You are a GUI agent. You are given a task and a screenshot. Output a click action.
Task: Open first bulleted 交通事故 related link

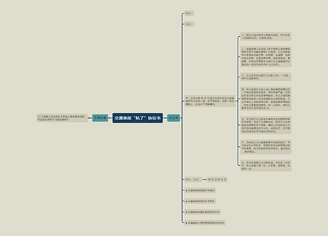(200, 191)
